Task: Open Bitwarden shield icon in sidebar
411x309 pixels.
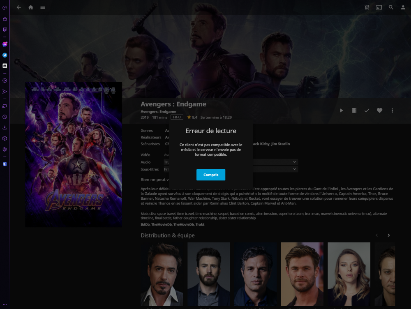Action: (5, 164)
